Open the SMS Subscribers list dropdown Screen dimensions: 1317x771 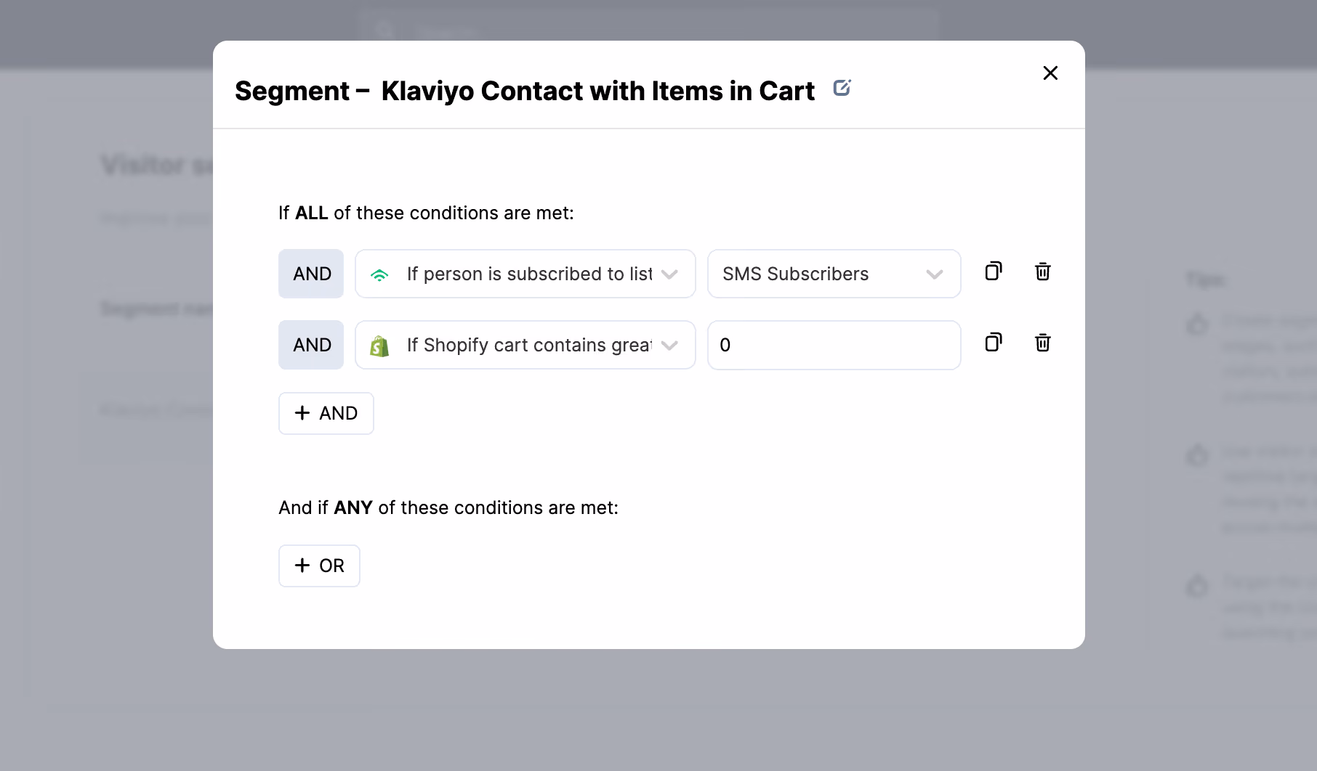click(834, 274)
